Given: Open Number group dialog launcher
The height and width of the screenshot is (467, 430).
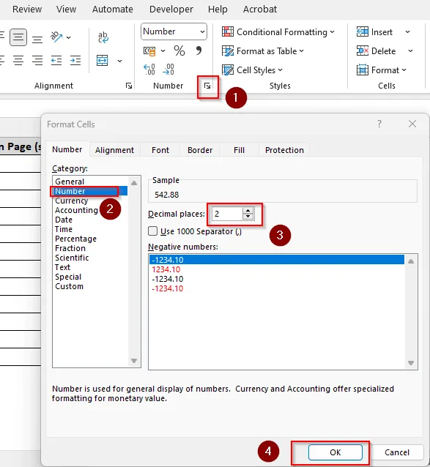Looking at the screenshot, I should tap(207, 86).
